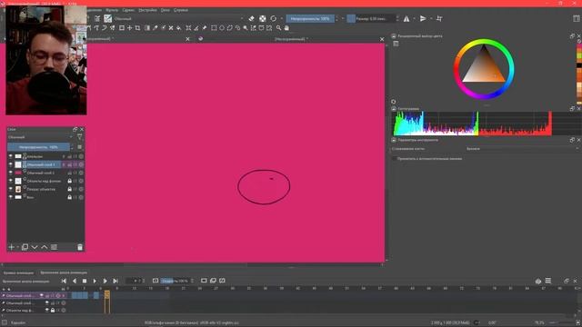Select the Zoom magnifier tool
582x327 pixels.
[x=279, y=28]
